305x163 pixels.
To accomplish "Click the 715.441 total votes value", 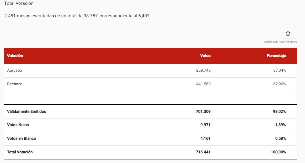I will [x=203, y=152].
